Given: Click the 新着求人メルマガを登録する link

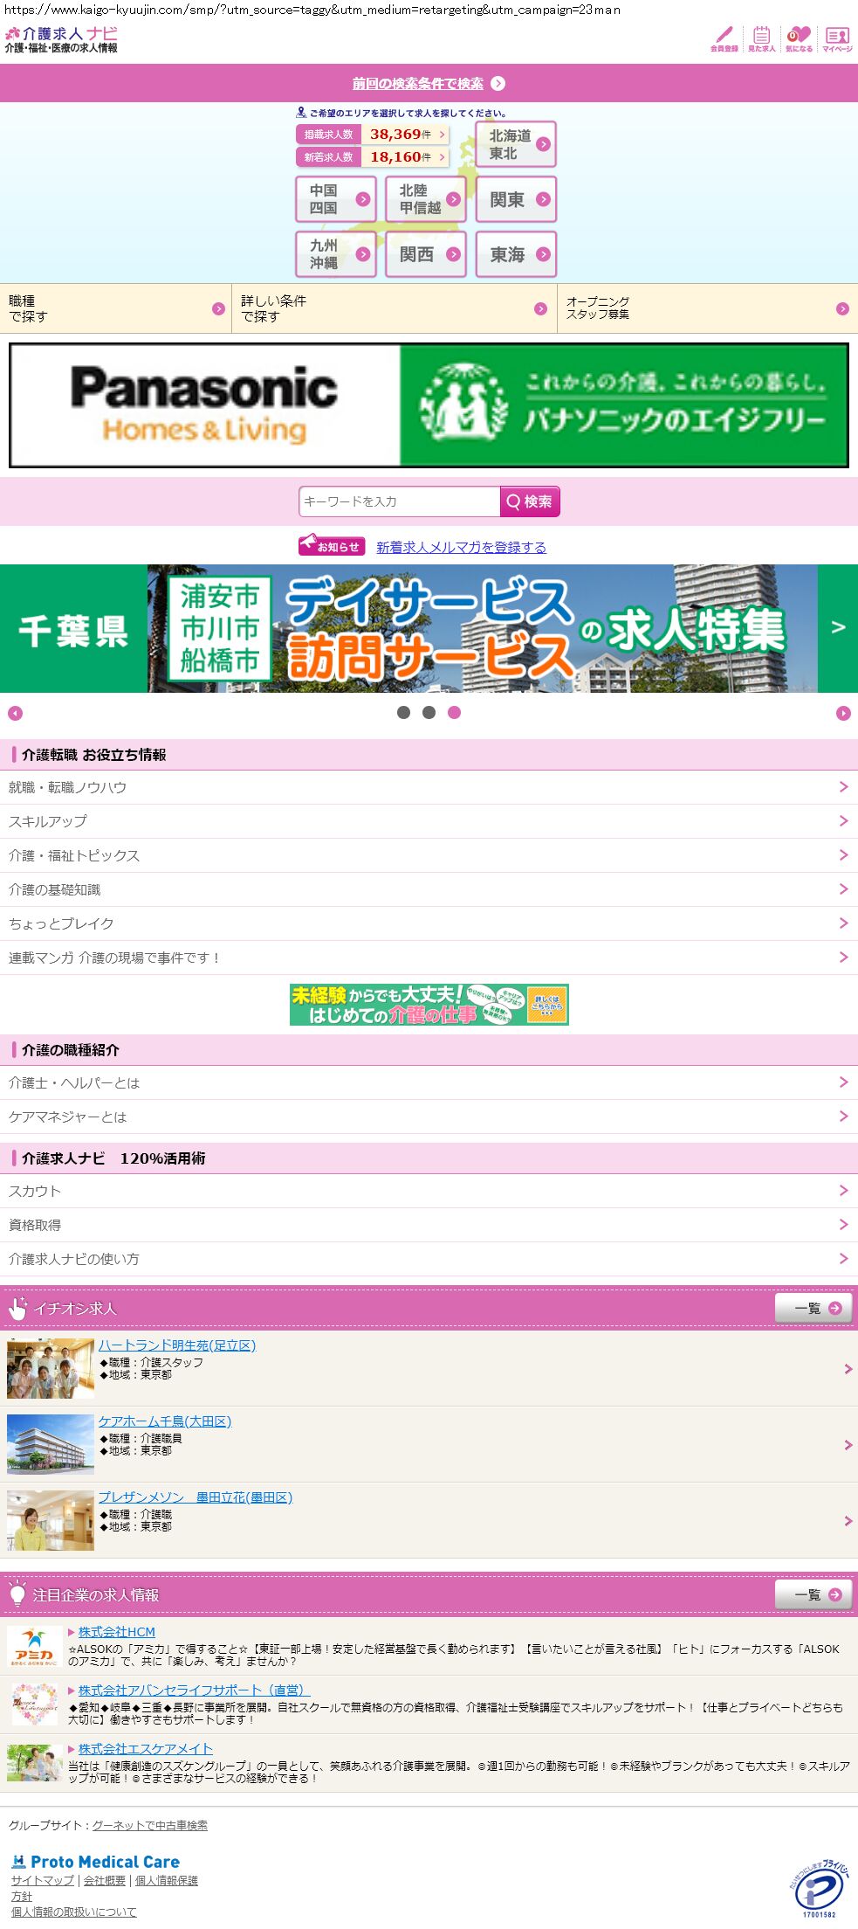Looking at the screenshot, I should click(x=461, y=547).
